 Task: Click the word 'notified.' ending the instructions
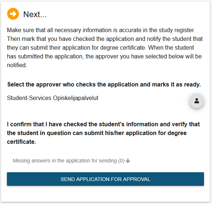pos(17,65)
